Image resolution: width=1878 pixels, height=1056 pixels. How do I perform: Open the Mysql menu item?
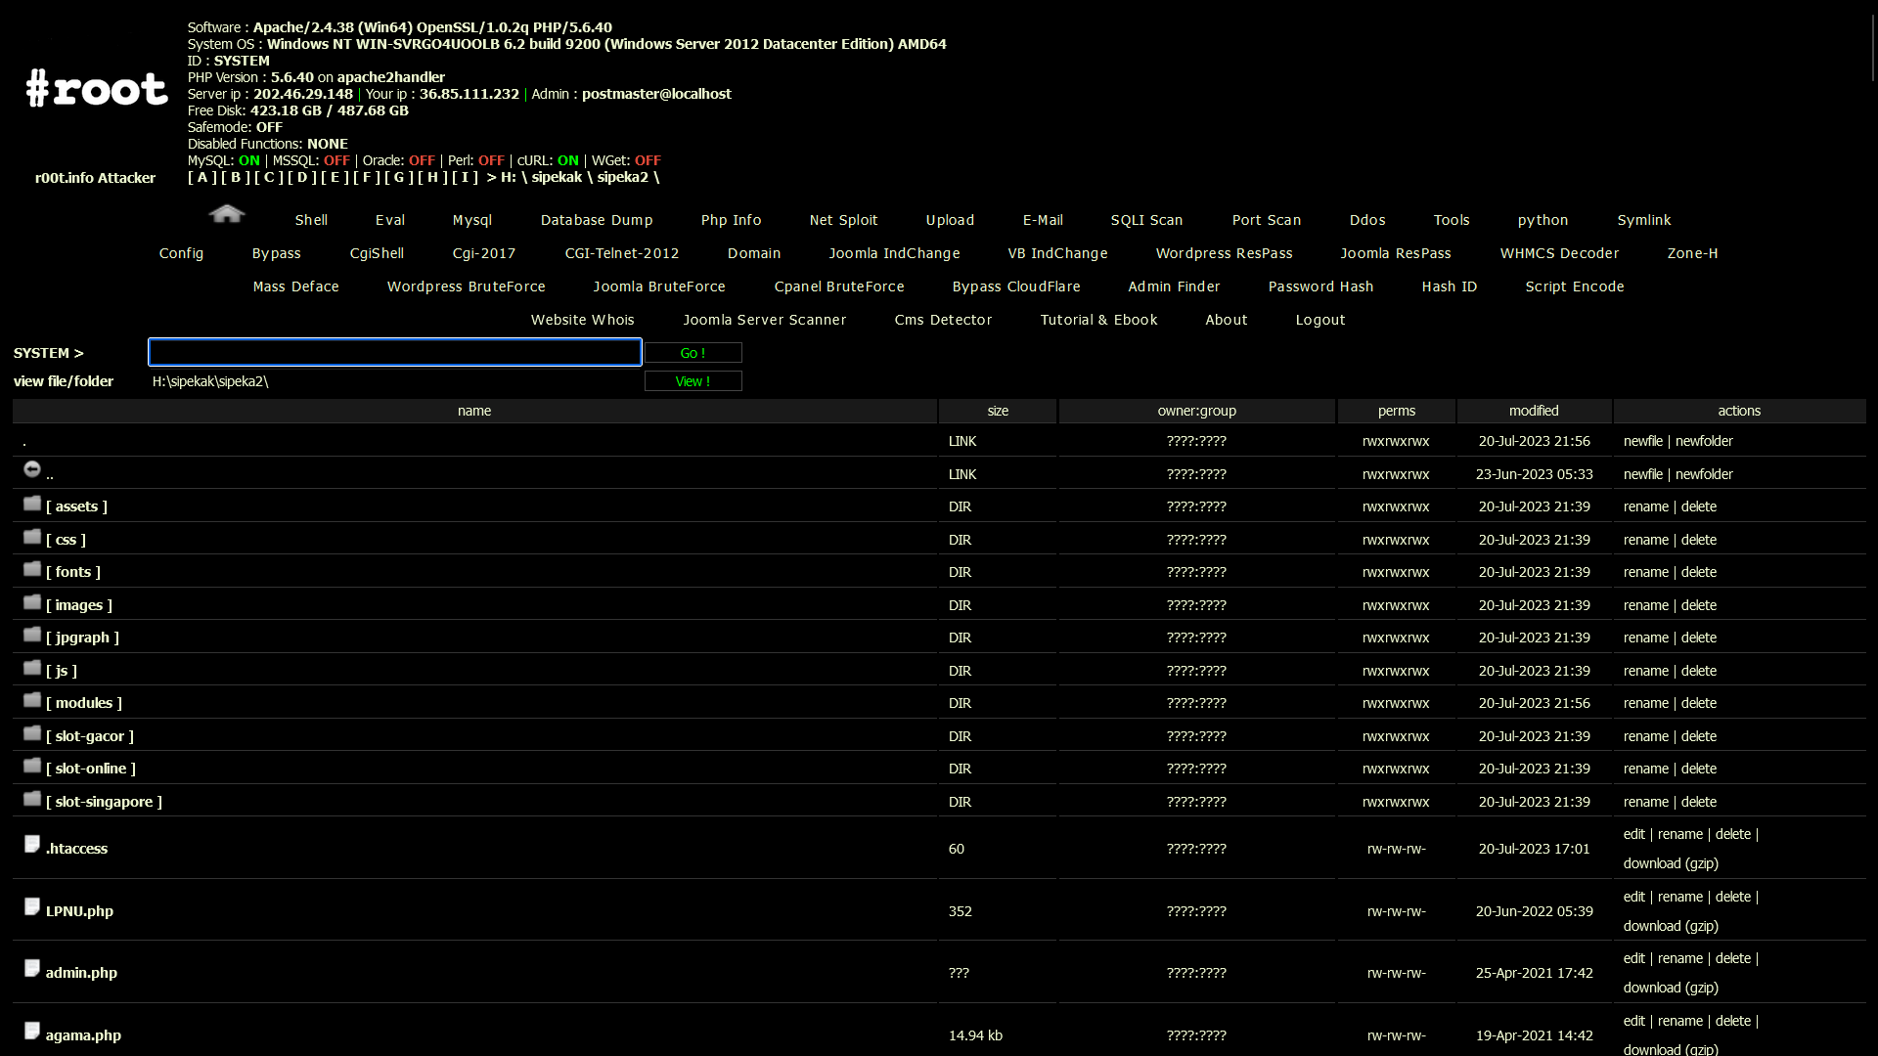(472, 220)
